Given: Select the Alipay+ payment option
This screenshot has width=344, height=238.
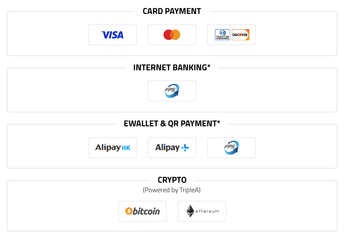Looking at the screenshot, I should coord(172,148).
